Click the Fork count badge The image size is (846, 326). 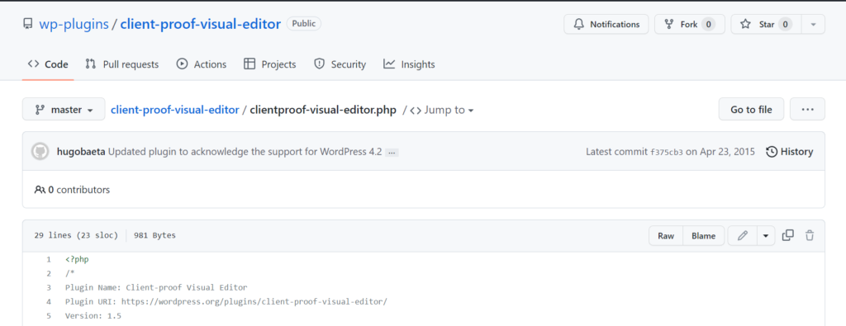point(708,24)
